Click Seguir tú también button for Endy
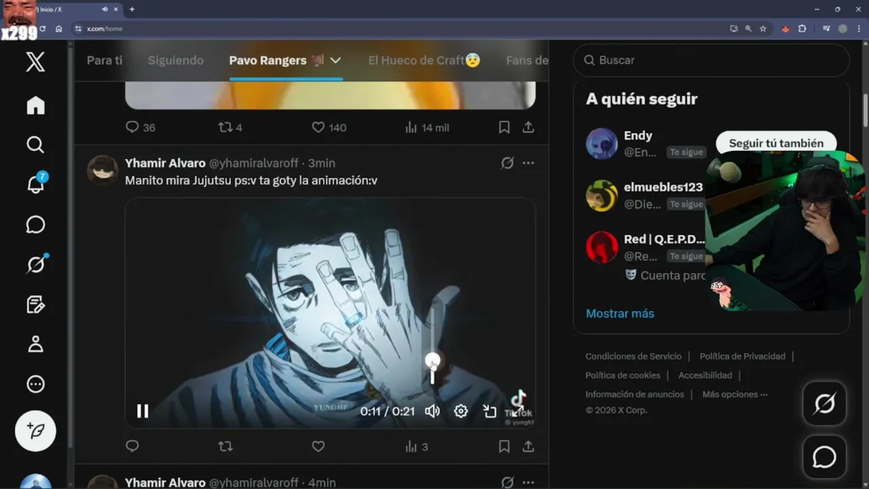 click(776, 143)
